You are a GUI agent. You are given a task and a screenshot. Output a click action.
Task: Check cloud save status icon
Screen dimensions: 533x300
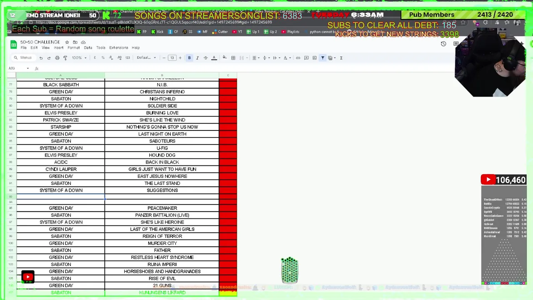pyautogui.click(x=83, y=42)
